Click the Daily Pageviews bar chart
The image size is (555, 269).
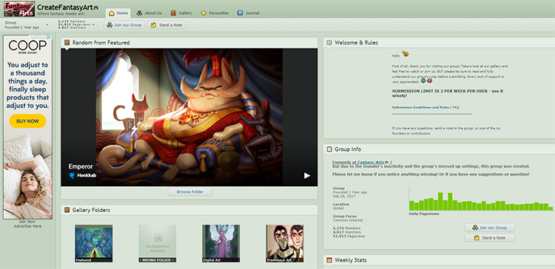(481, 199)
